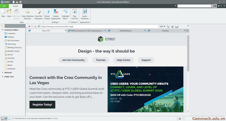Screen dimensions: 226x121
Task: Click the folder navigator icon above Common Folders
Action: point(2,26)
